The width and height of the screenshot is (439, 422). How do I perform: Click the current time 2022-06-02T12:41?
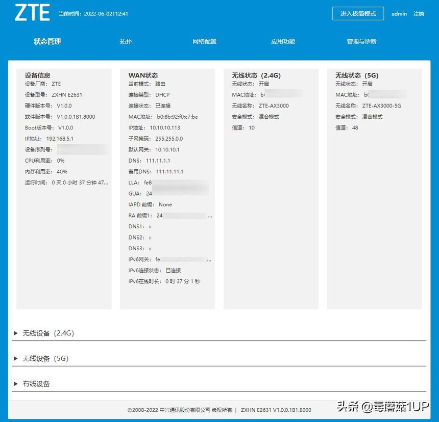tap(106, 14)
